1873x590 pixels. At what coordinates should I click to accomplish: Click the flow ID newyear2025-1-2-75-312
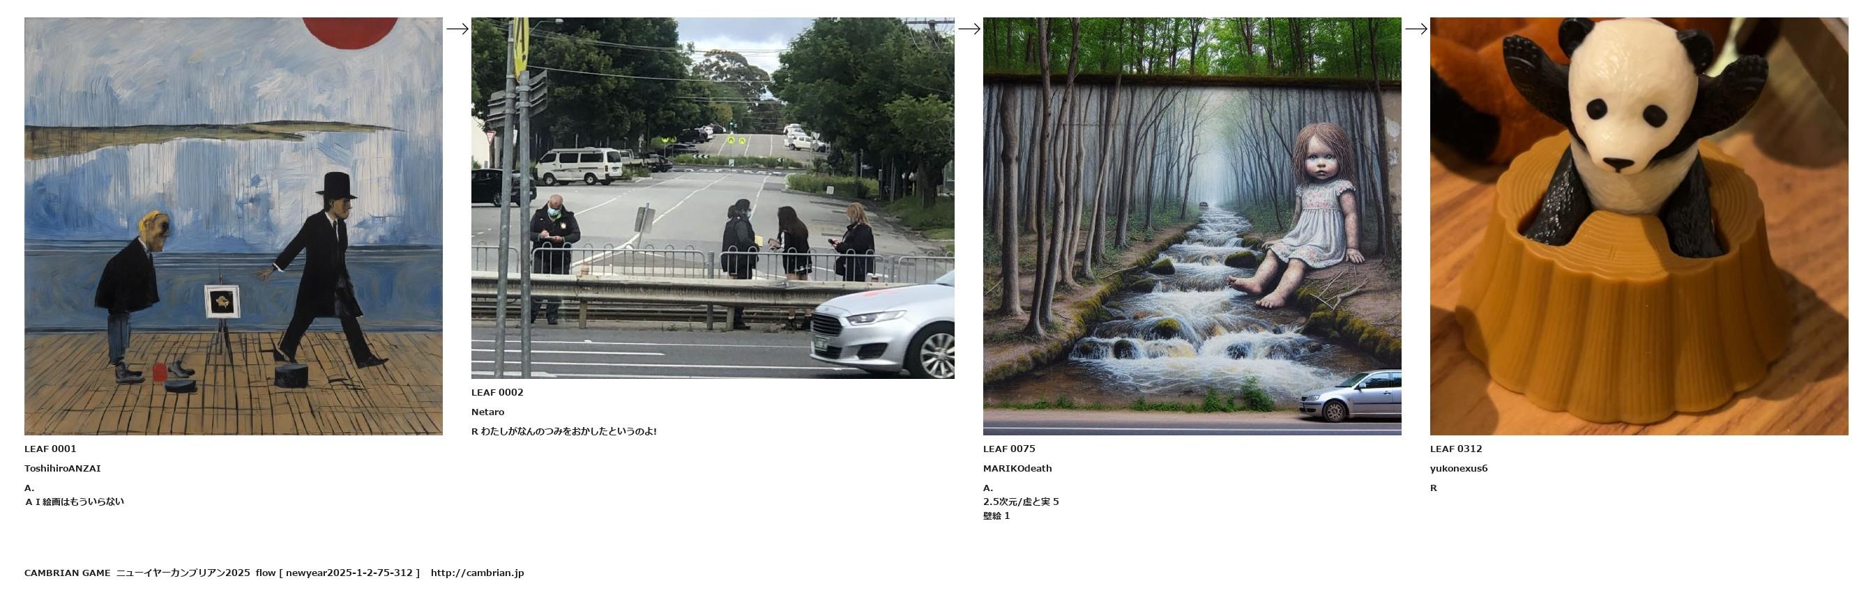(x=349, y=573)
